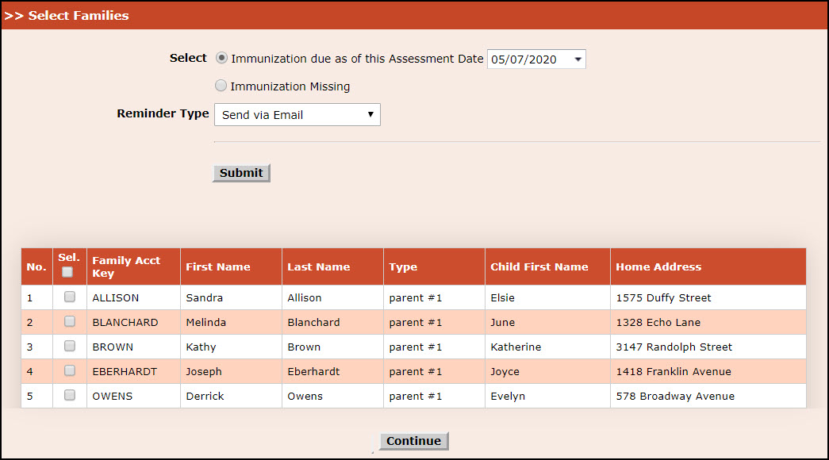Click the 1418 Franklin Avenue address cell
The height and width of the screenshot is (460, 829).
tap(674, 371)
